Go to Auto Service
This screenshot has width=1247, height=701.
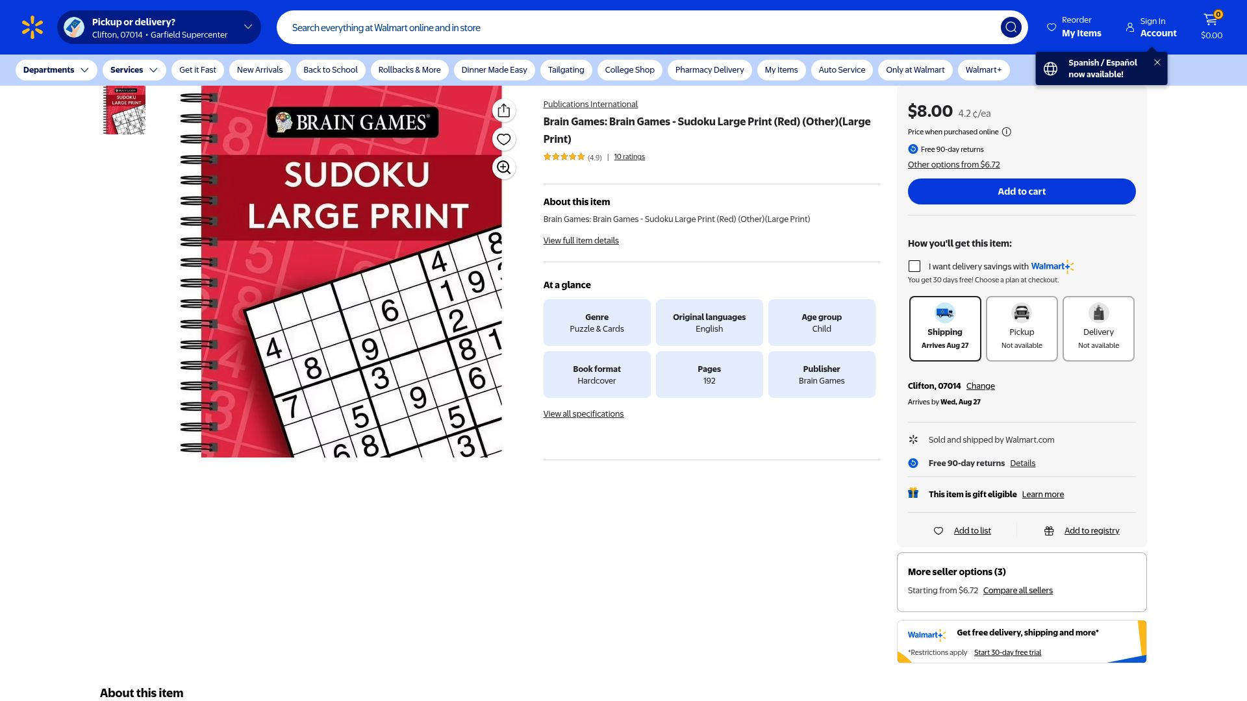coord(842,70)
